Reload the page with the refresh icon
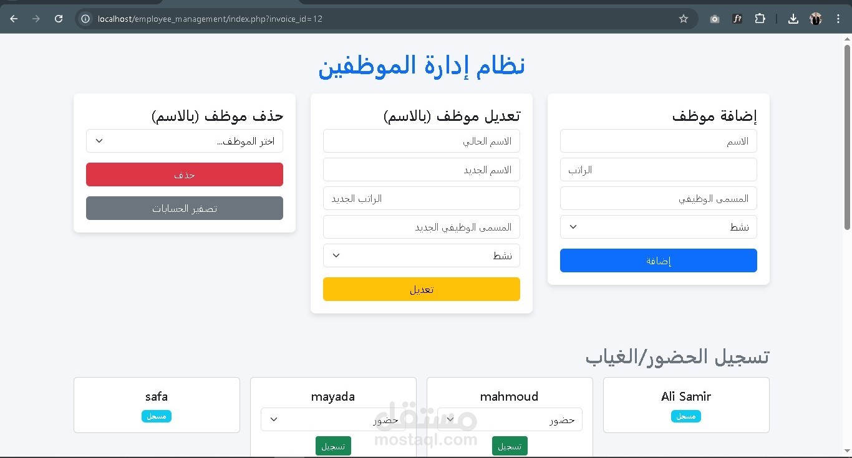 pyautogui.click(x=59, y=19)
